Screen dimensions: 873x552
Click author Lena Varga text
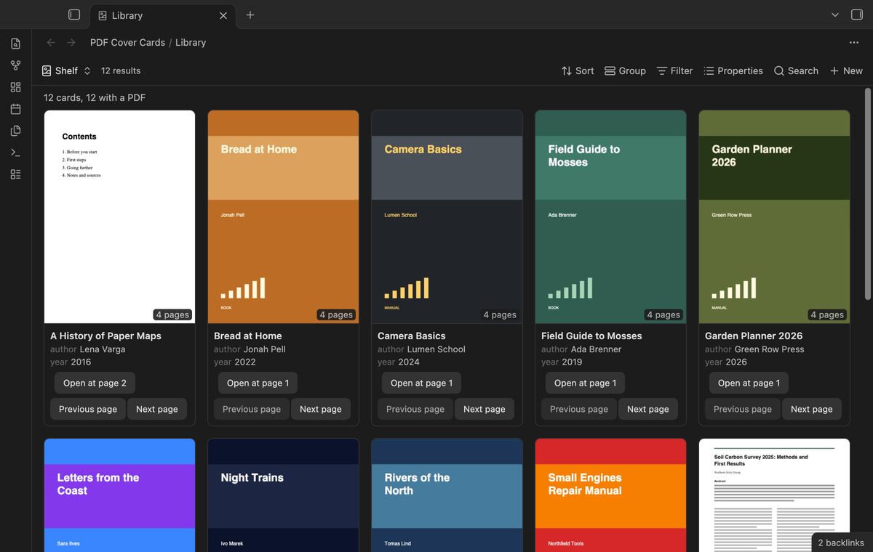click(x=88, y=349)
